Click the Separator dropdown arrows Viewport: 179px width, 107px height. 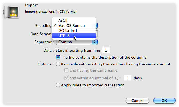94,42
